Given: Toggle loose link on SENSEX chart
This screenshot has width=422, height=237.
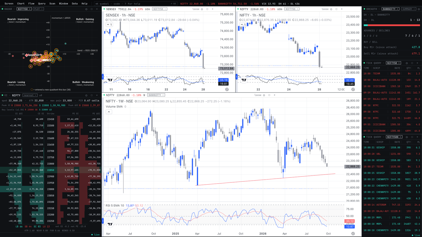Looking at the screenshot, I should [x=196, y=9].
